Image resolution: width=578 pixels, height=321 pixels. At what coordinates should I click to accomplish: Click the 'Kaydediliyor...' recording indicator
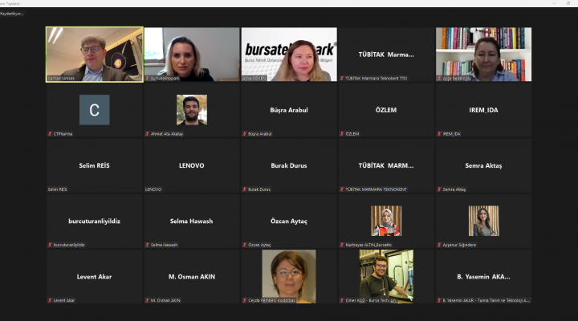tap(12, 14)
